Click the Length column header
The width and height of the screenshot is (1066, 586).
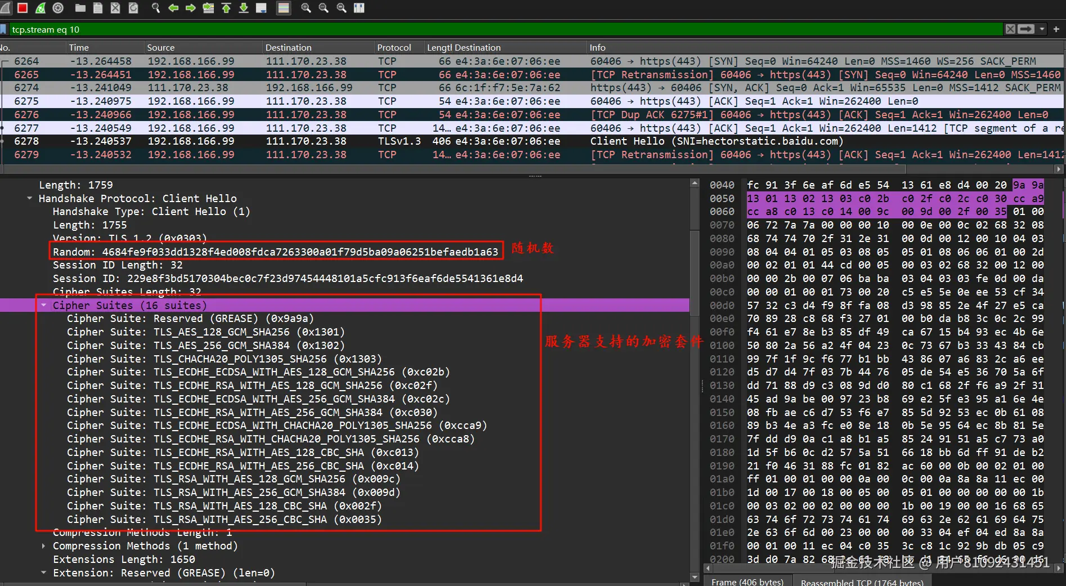439,48
